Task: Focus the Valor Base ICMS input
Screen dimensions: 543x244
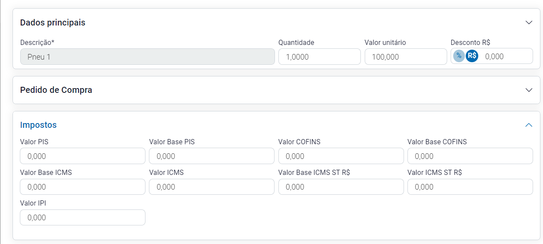Action: pos(82,187)
